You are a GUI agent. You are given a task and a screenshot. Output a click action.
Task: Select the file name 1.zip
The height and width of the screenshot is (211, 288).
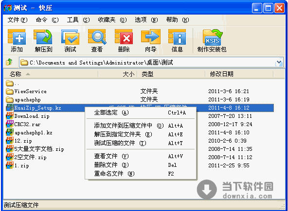22,165
